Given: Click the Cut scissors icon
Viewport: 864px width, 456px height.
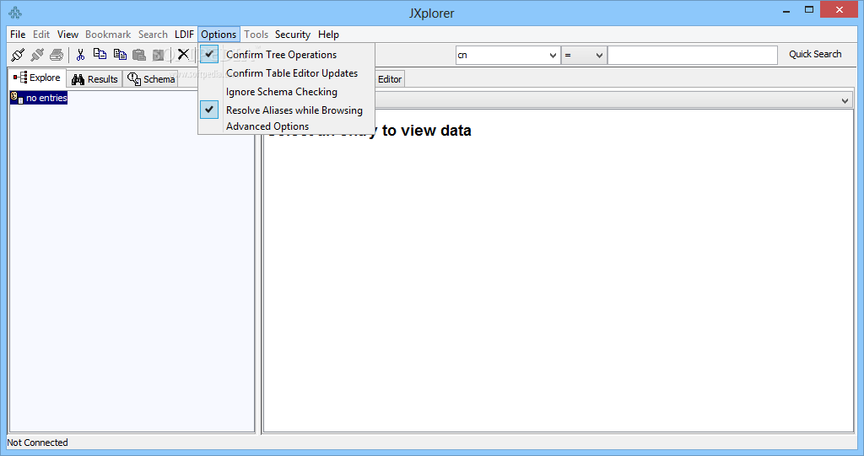Looking at the screenshot, I should coord(80,55).
